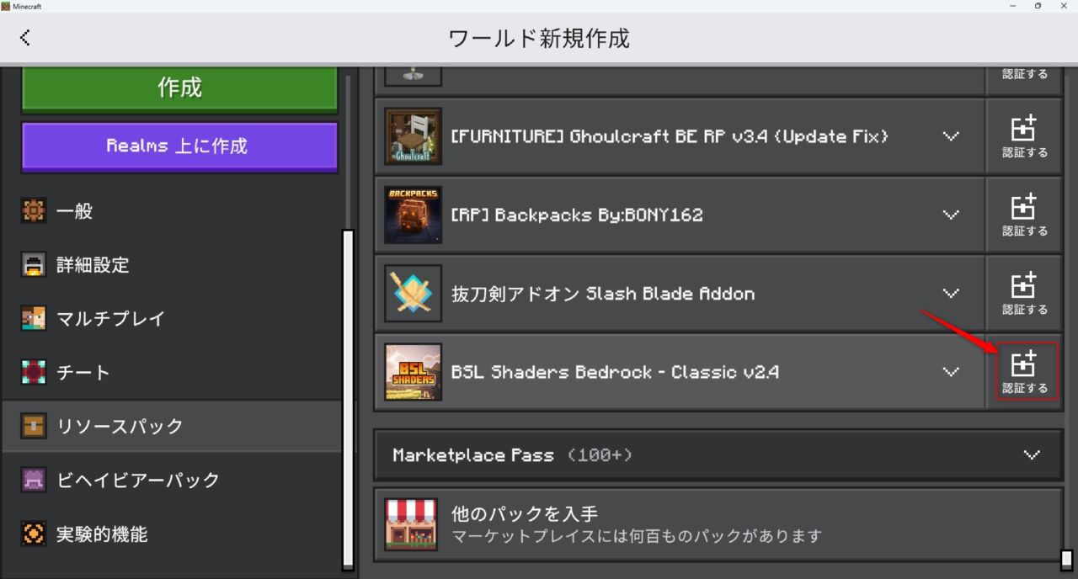Activate the Ghoulcraft BE RP pack

coord(1024,136)
